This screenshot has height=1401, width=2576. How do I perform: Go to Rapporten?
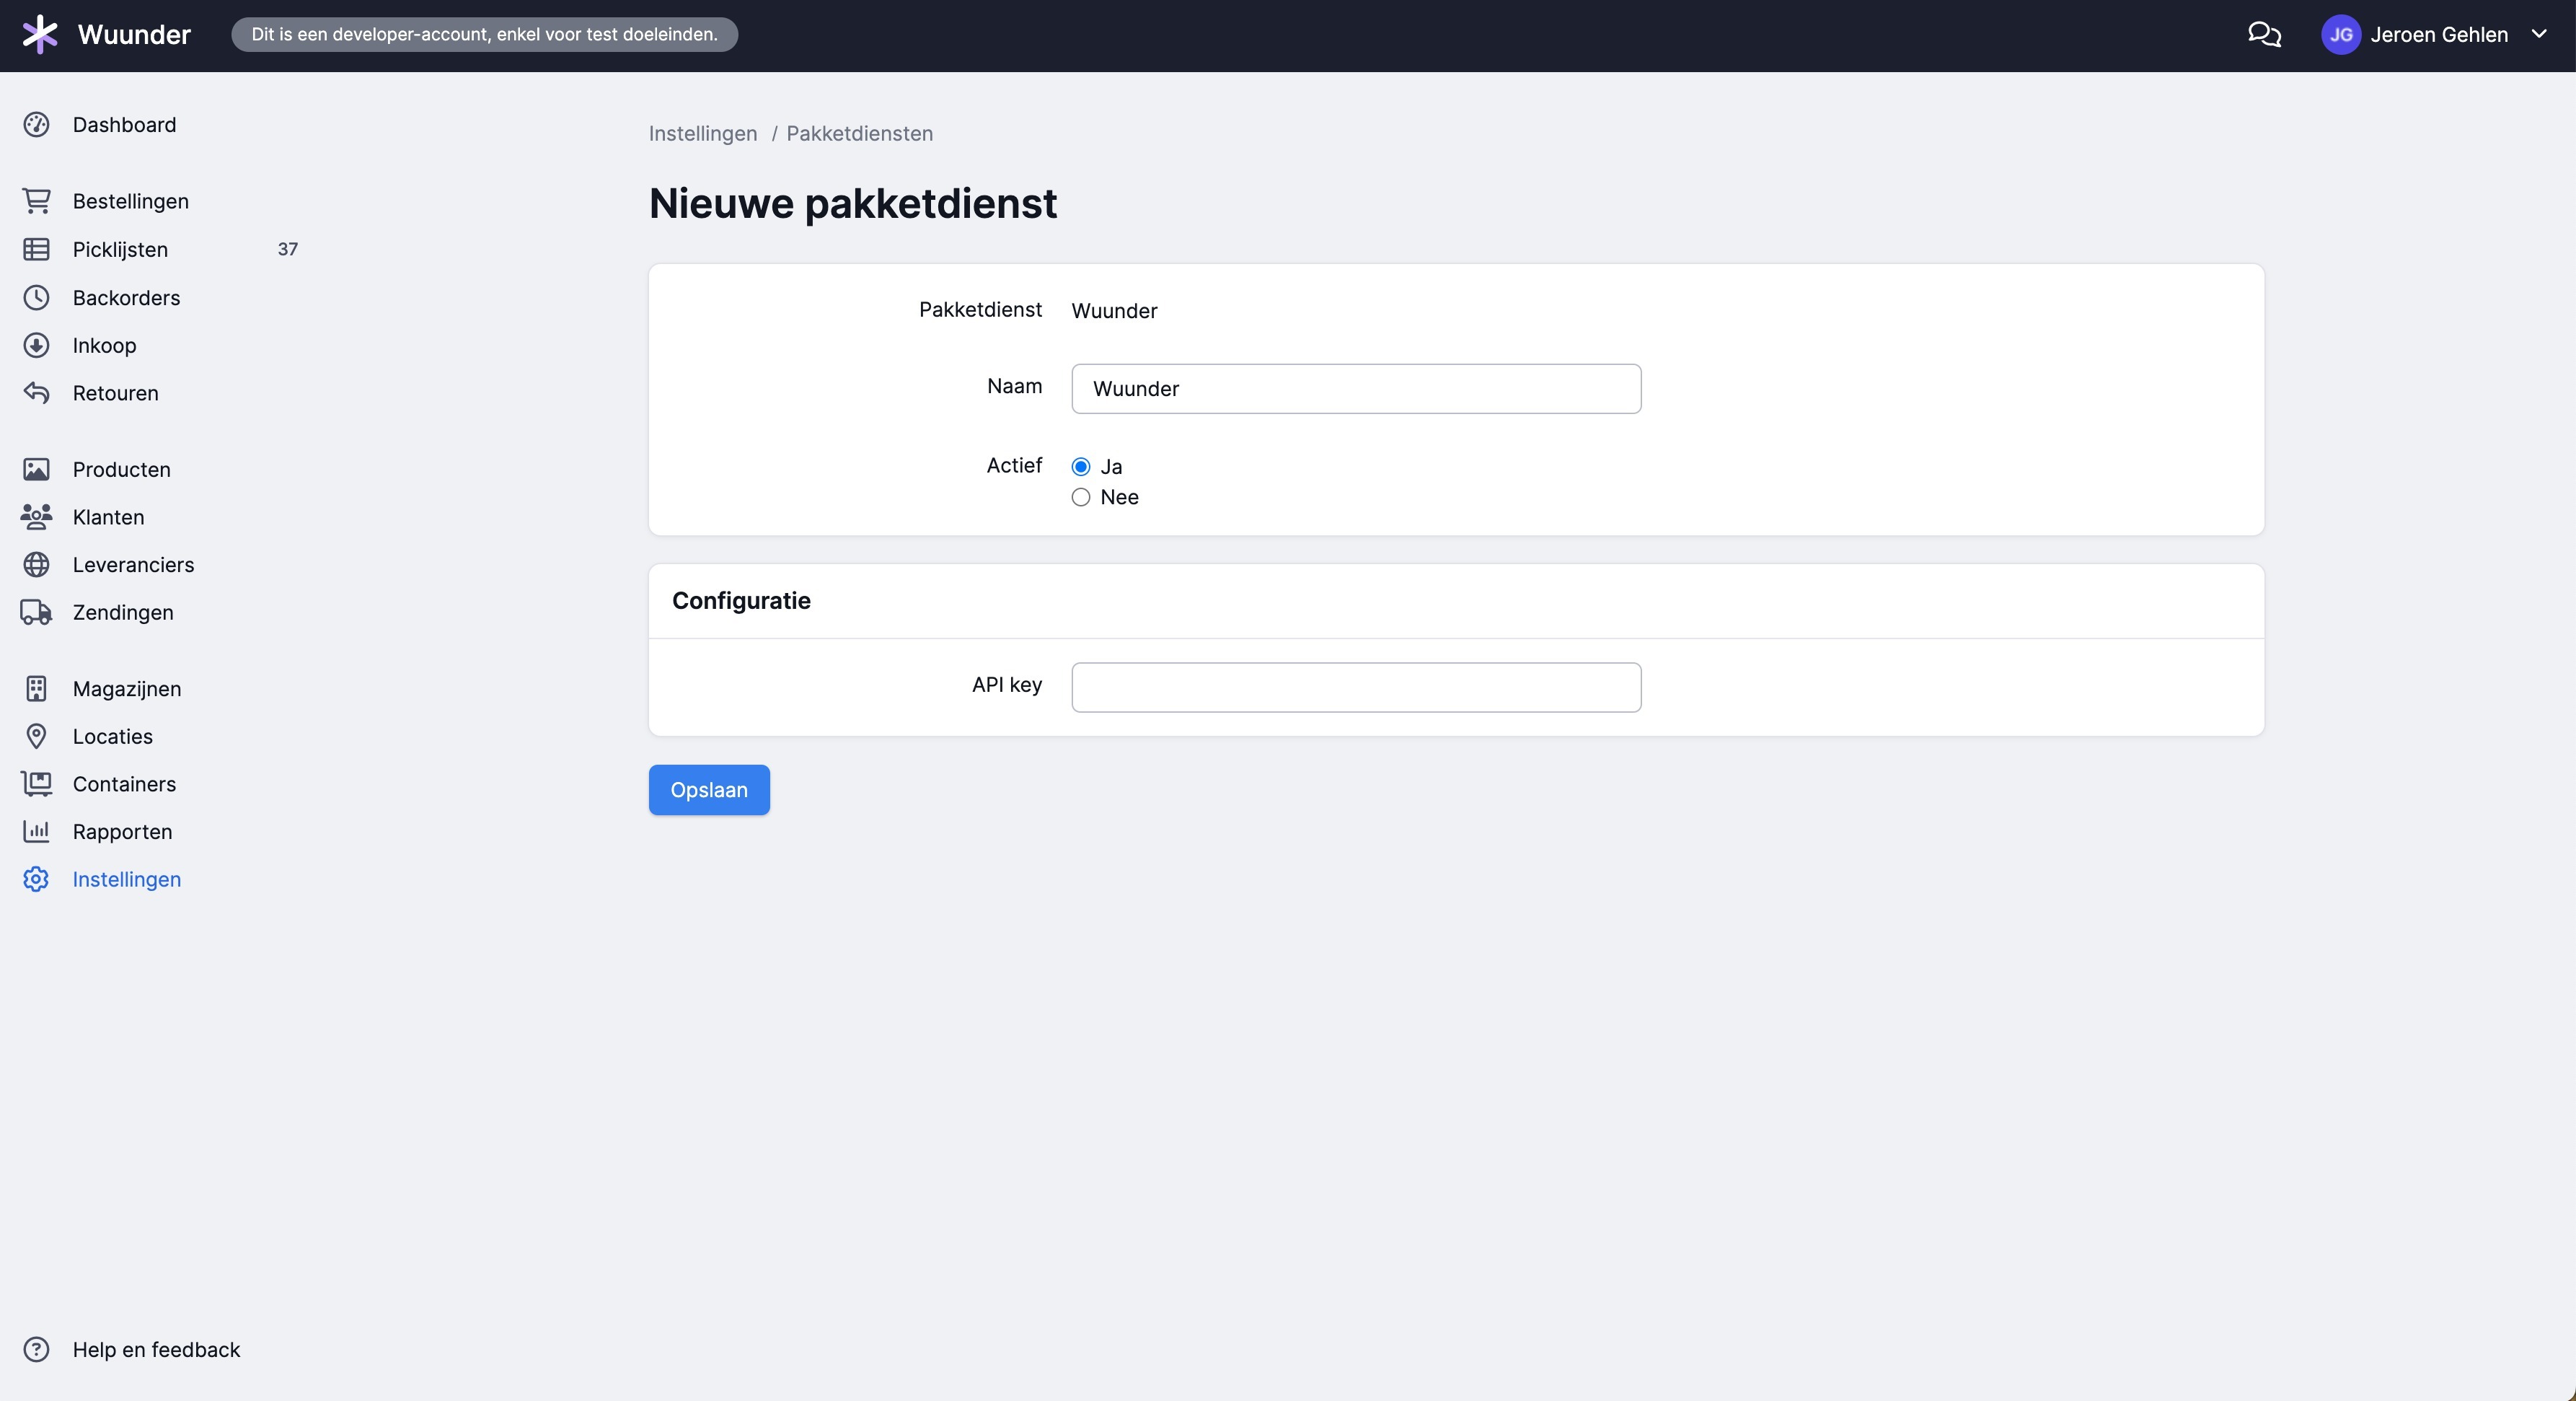point(122,832)
